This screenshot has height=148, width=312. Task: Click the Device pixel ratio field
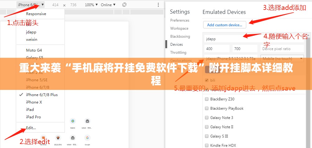(282, 49)
